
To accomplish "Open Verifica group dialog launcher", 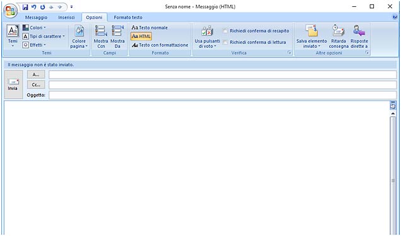I will pyautogui.click(x=289, y=53).
